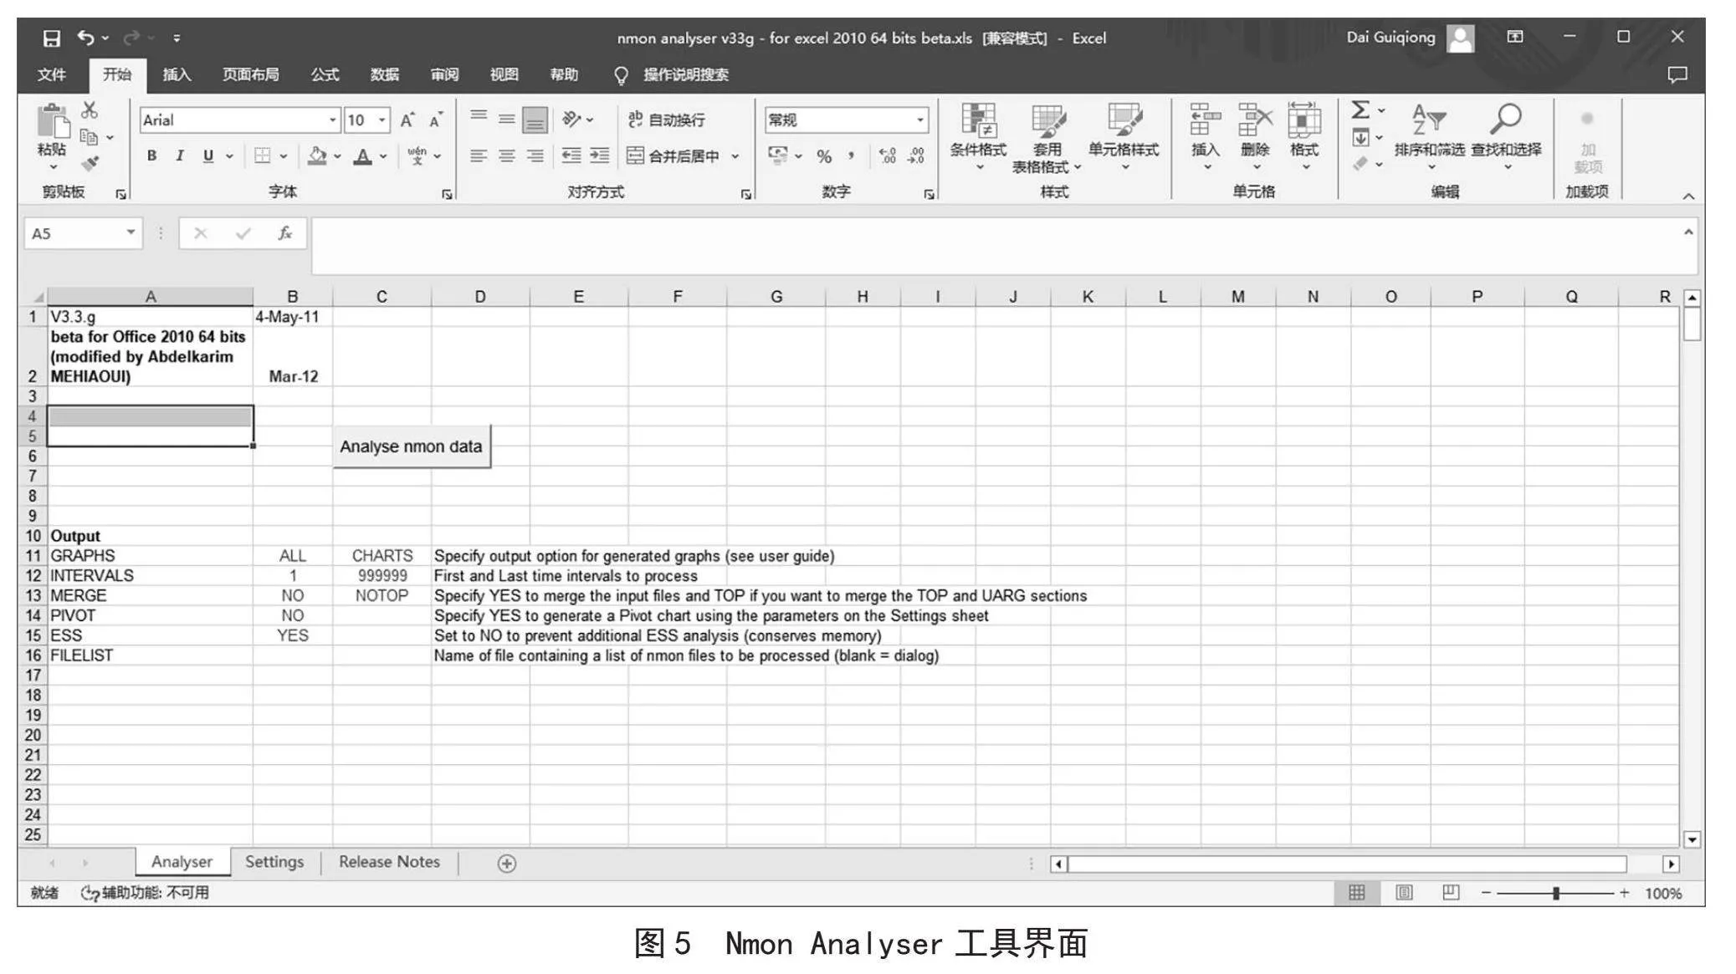The height and width of the screenshot is (974, 1736).
Task: Toggle Underline formatting
Action: pyautogui.click(x=208, y=156)
